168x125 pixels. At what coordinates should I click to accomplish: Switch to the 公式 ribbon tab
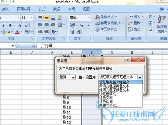point(42,9)
